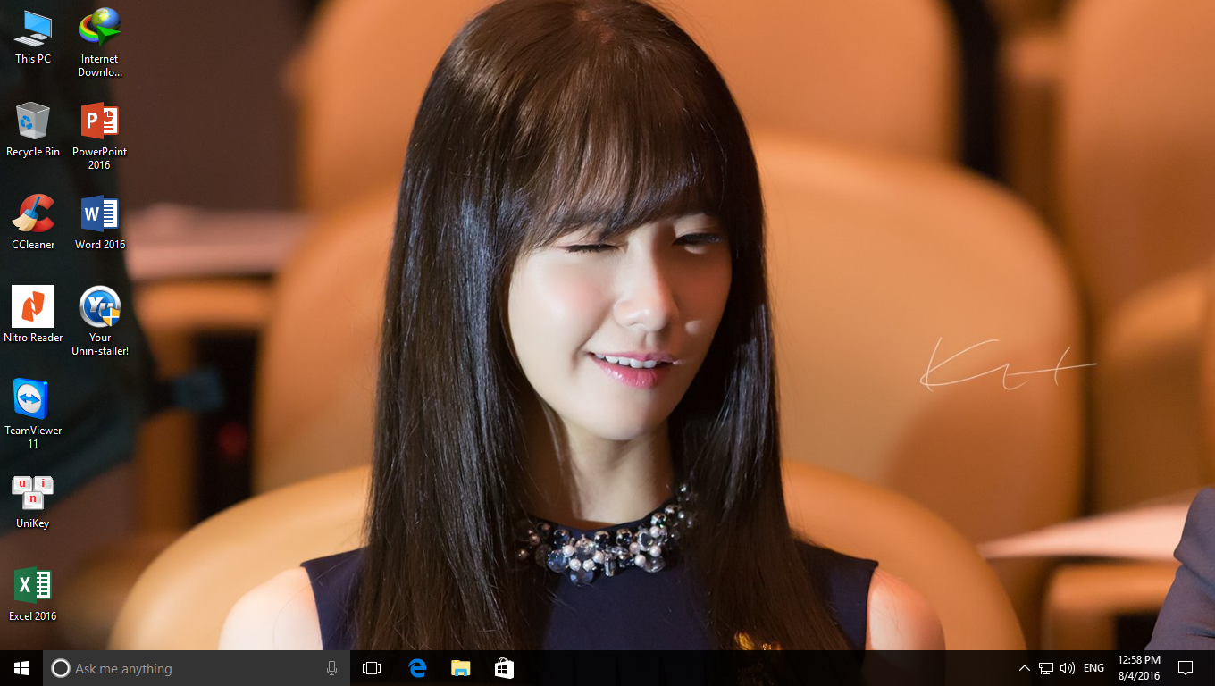
Task: Launch Internet Download Manager
Action: point(99,25)
